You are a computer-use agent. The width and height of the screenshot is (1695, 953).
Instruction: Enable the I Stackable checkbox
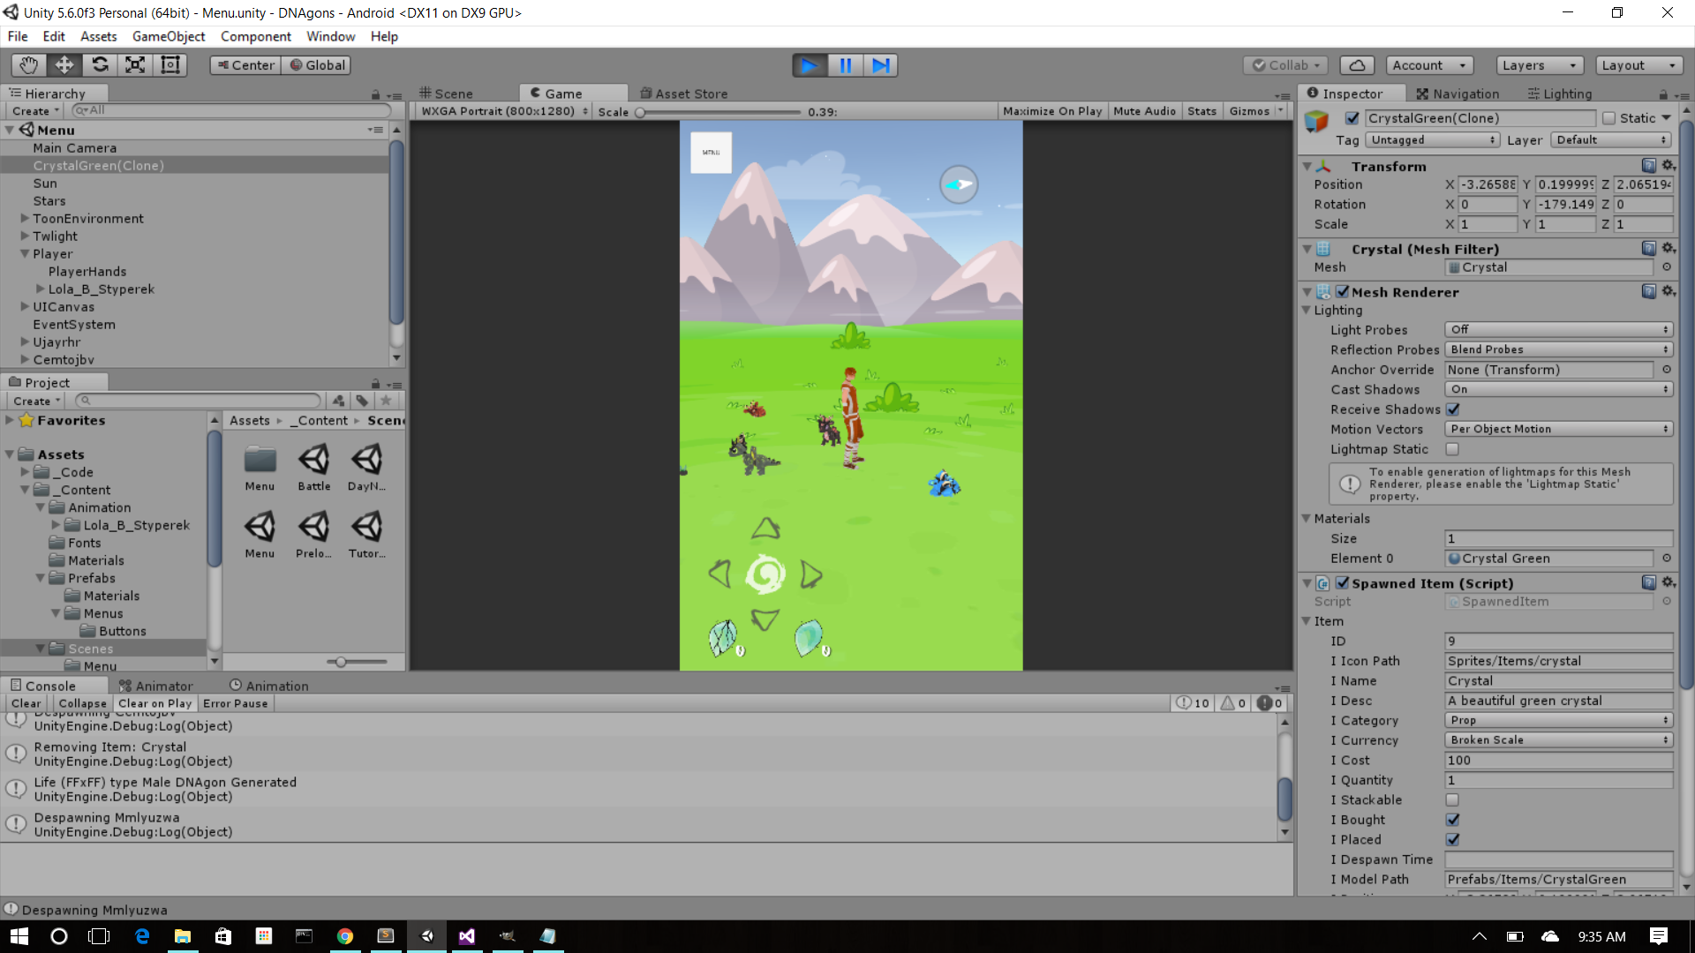point(1452,800)
